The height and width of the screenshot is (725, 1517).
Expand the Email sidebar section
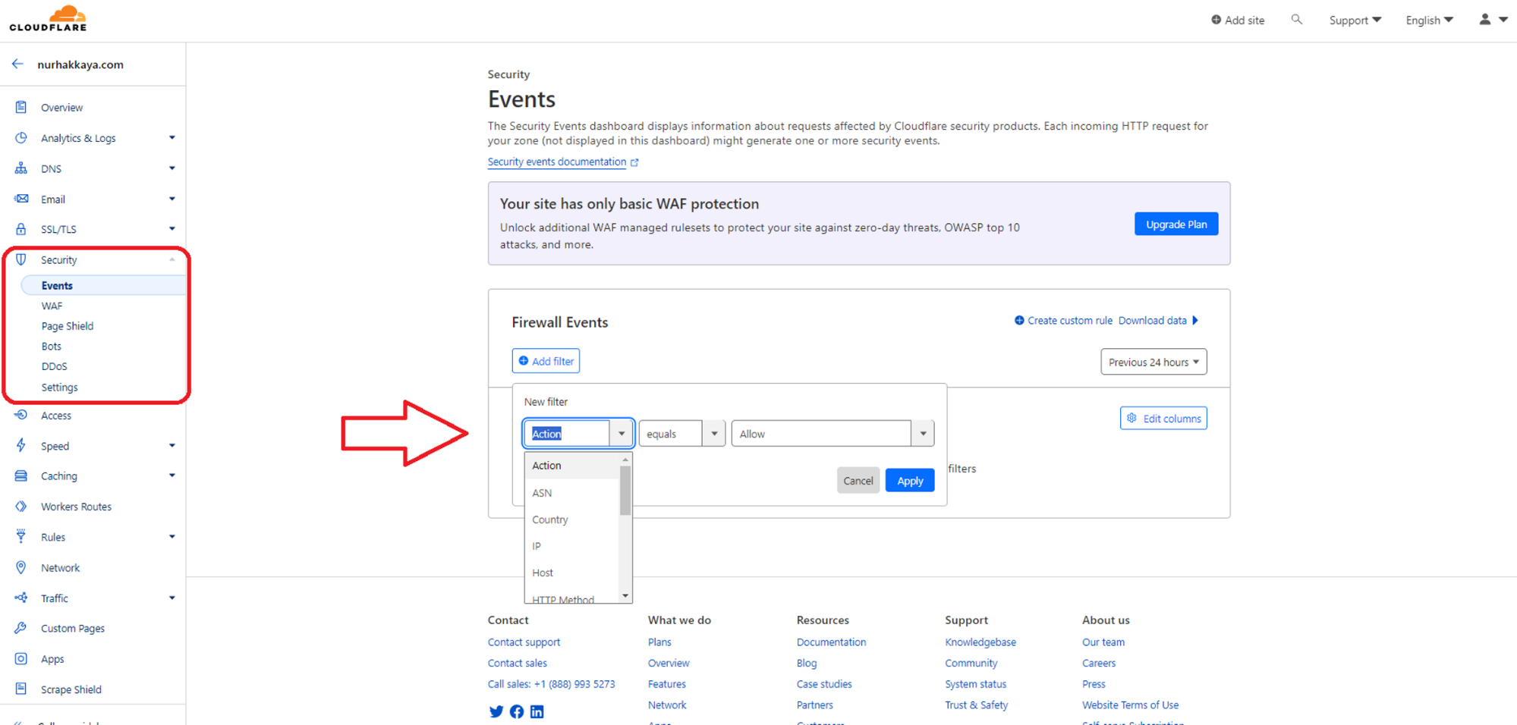tap(172, 199)
